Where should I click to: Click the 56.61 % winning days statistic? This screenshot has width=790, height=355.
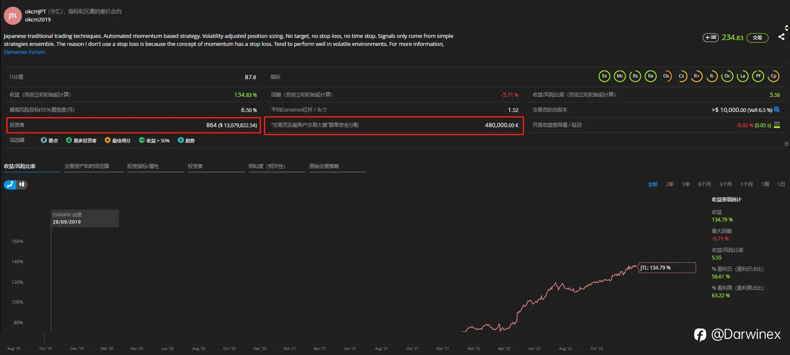click(x=721, y=277)
